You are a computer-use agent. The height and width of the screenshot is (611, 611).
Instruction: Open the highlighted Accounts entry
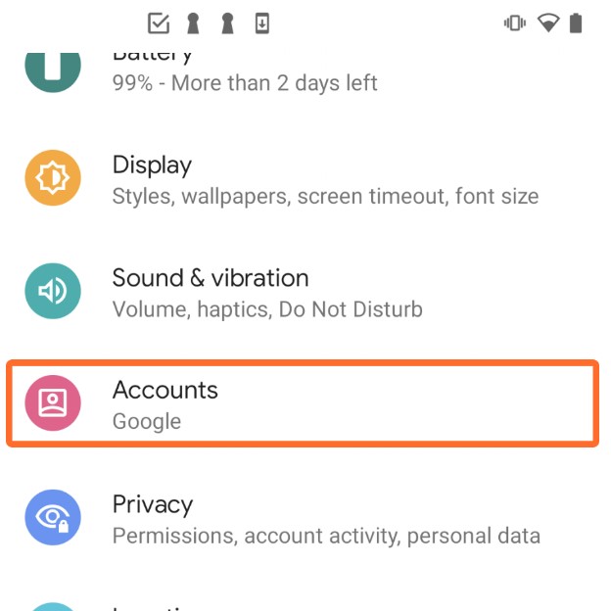(x=303, y=403)
